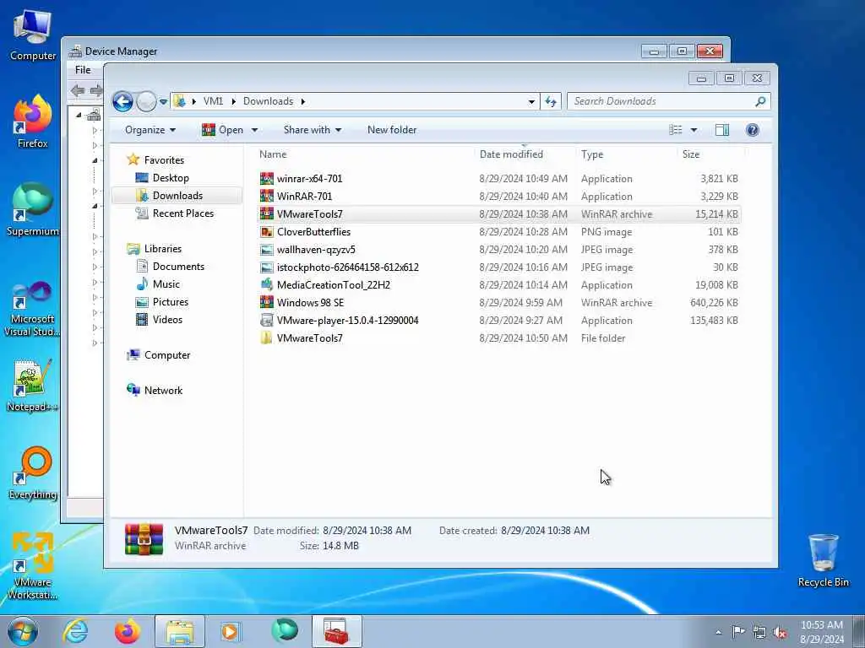Click the Downloads breadcrumb in address bar
This screenshot has height=648, width=865.
pyautogui.click(x=268, y=101)
